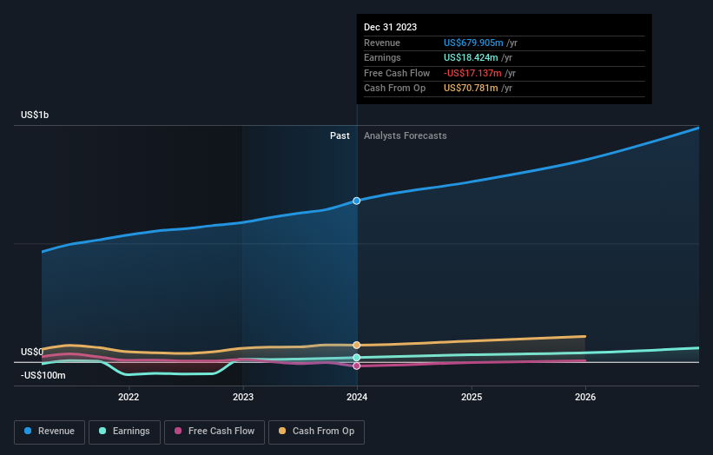713x455 pixels.
Task: Toggle the Earnings legend button
Action: tap(124, 432)
